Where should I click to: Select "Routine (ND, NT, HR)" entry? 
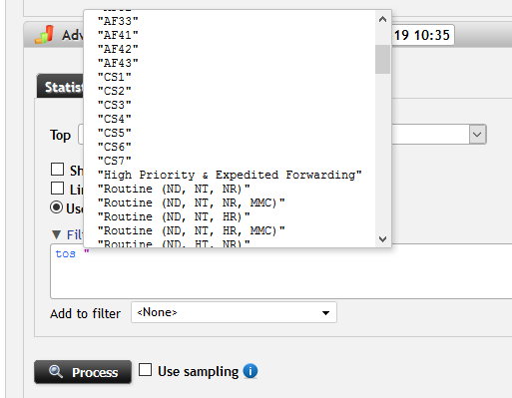(x=174, y=216)
